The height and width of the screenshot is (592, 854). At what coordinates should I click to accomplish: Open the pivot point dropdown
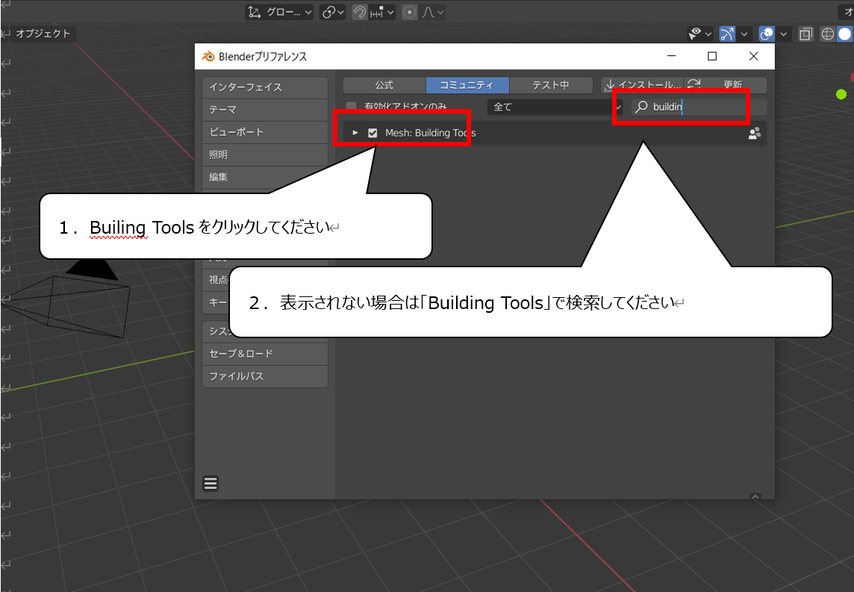(333, 12)
